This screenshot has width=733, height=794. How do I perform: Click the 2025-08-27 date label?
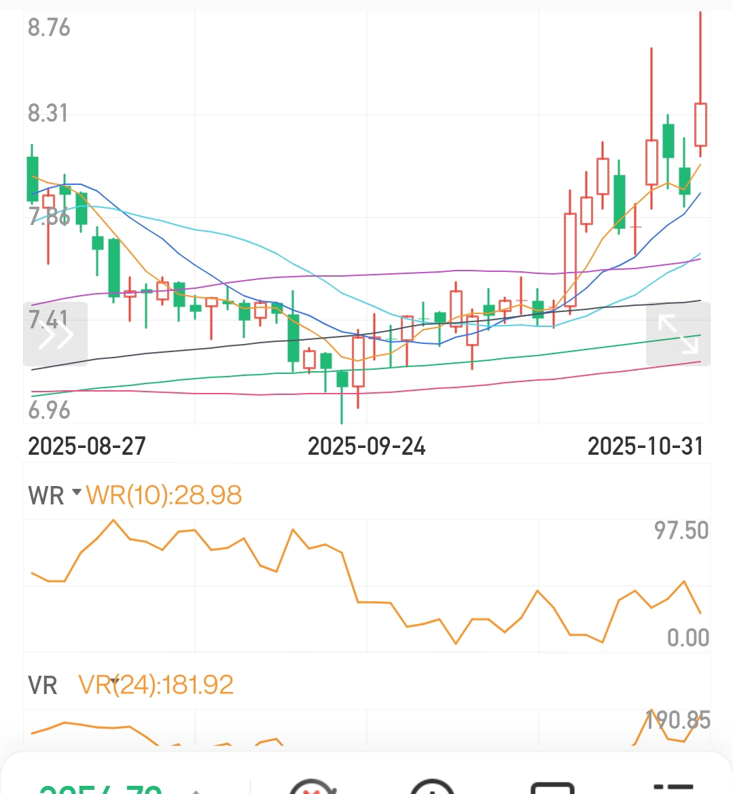[x=86, y=447]
